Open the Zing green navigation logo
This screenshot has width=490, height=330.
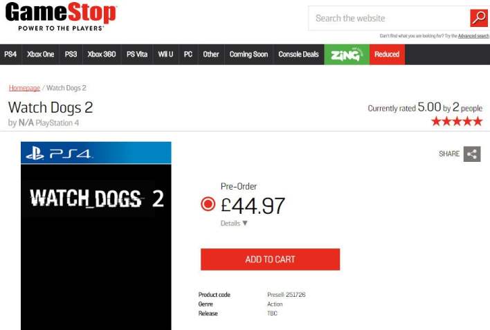point(347,55)
